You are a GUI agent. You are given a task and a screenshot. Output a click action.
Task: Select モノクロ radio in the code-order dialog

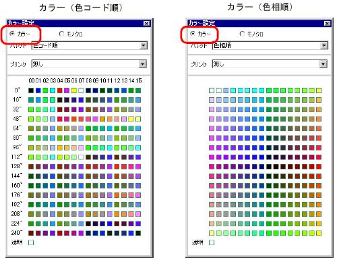[x=61, y=34]
